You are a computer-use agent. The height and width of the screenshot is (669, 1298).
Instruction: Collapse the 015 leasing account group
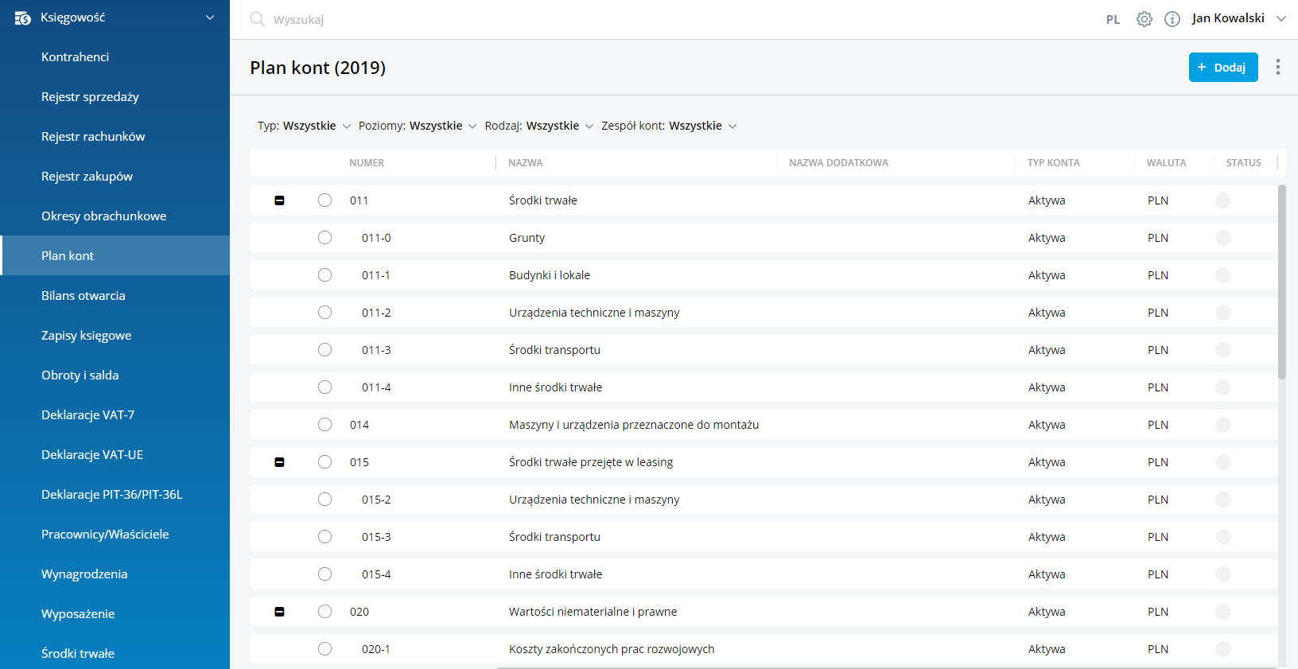point(279,462)
